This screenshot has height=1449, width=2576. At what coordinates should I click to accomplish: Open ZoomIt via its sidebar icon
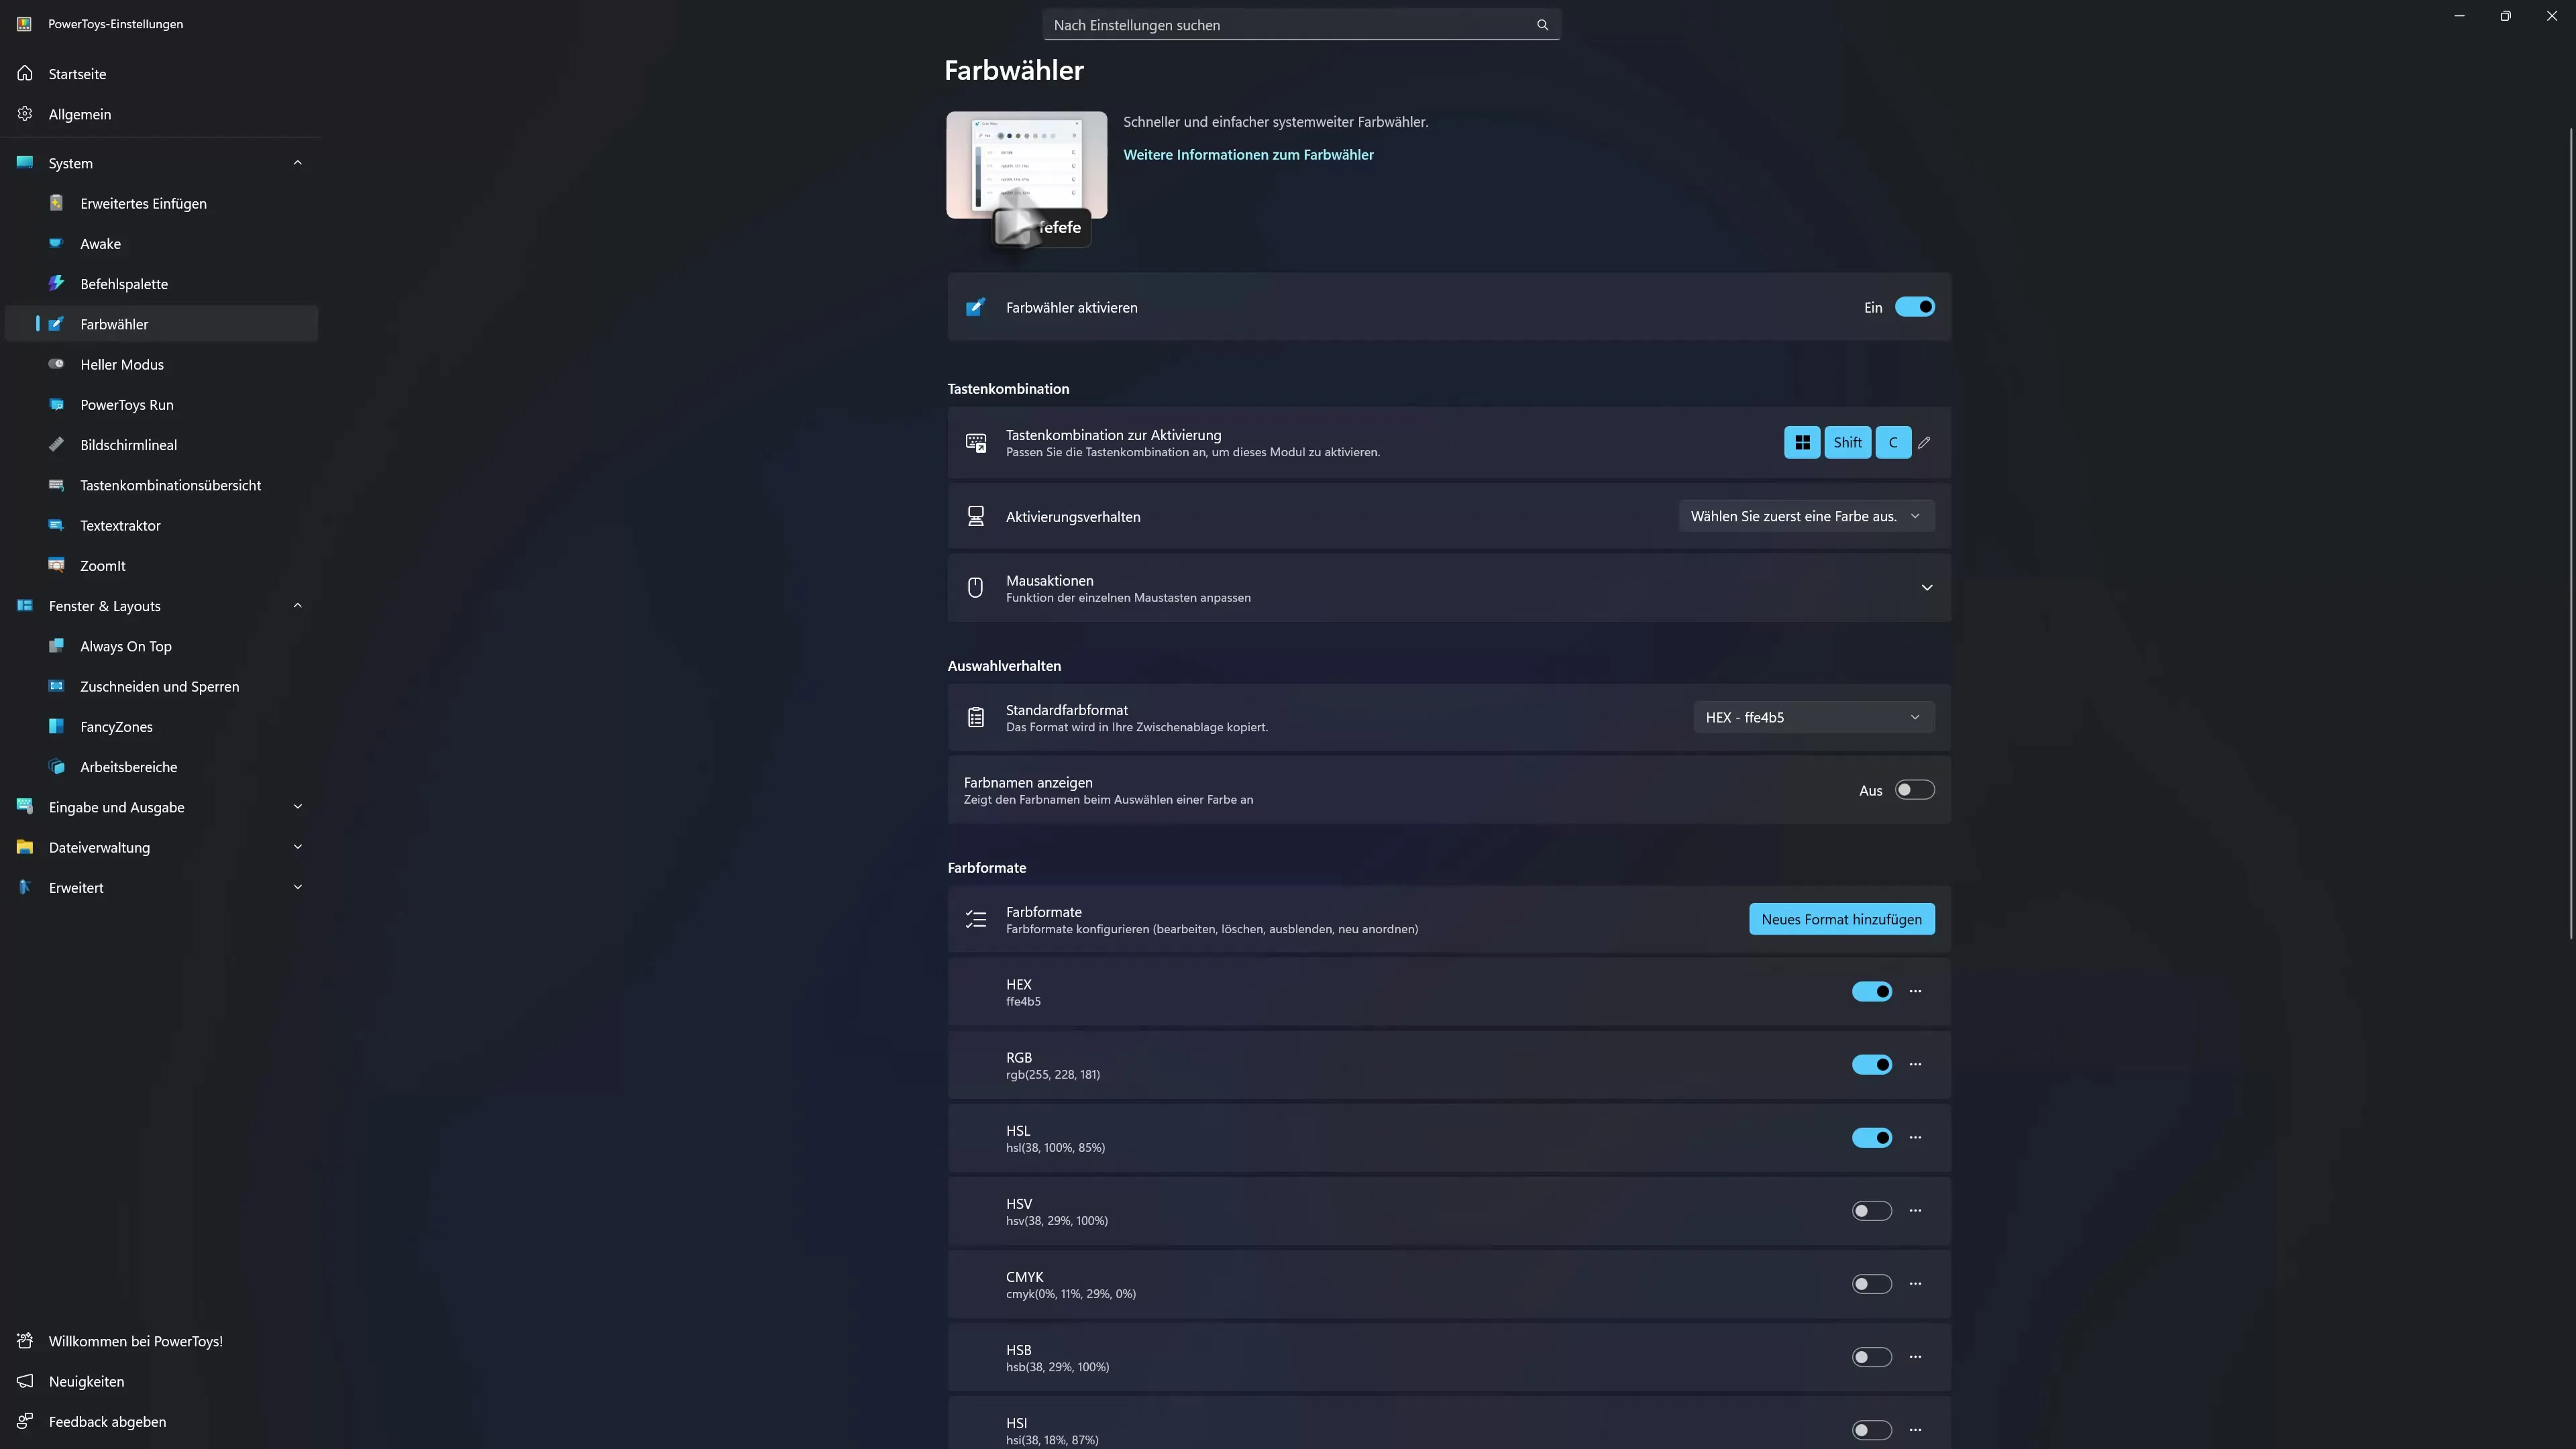57,565
